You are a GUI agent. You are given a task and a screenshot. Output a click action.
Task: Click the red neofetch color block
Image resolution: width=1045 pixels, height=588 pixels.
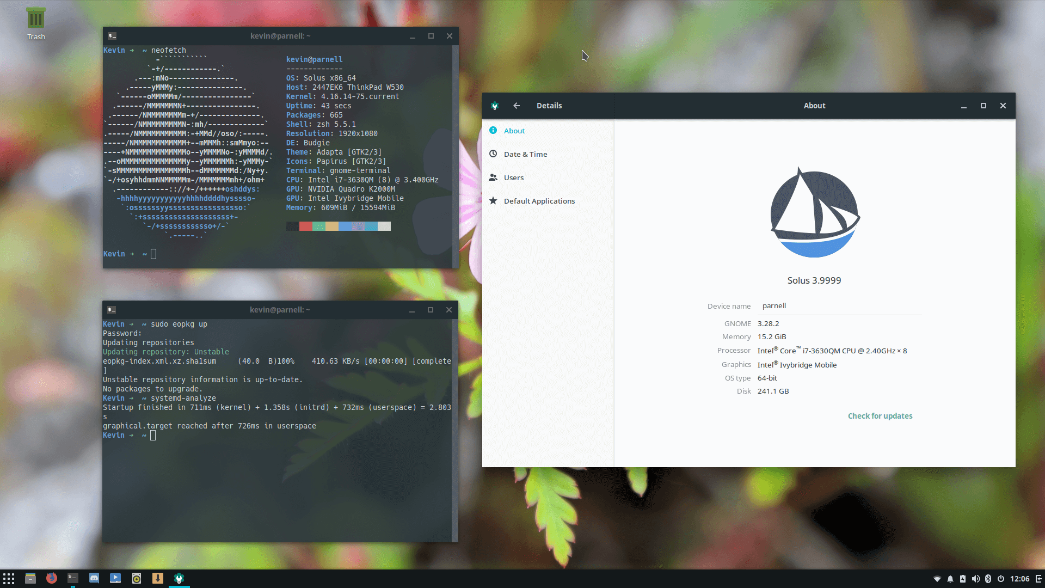(306, 226)
